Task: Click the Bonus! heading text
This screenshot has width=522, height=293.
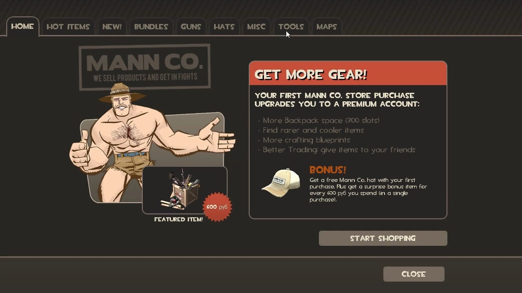Action: tap(328, 170)
